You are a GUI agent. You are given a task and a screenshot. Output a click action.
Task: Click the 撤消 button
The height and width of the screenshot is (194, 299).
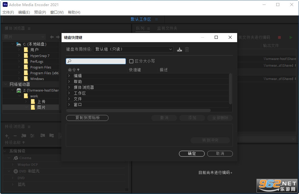coord(164,118)
